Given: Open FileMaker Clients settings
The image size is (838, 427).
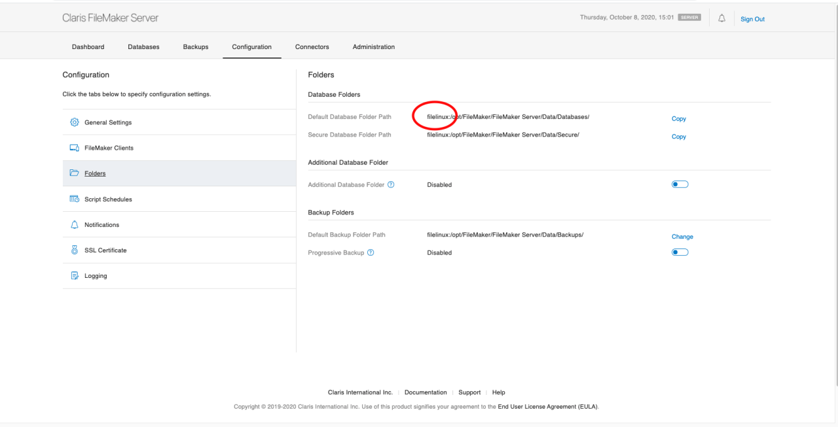Looking at the screenshot, I should pyautogui.click(x=179, y=148).
